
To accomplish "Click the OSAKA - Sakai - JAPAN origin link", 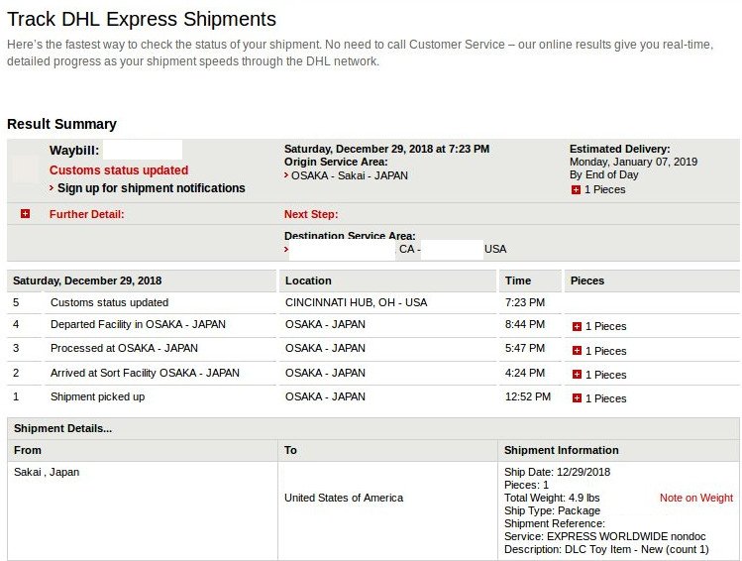I will tap(350, 175).
